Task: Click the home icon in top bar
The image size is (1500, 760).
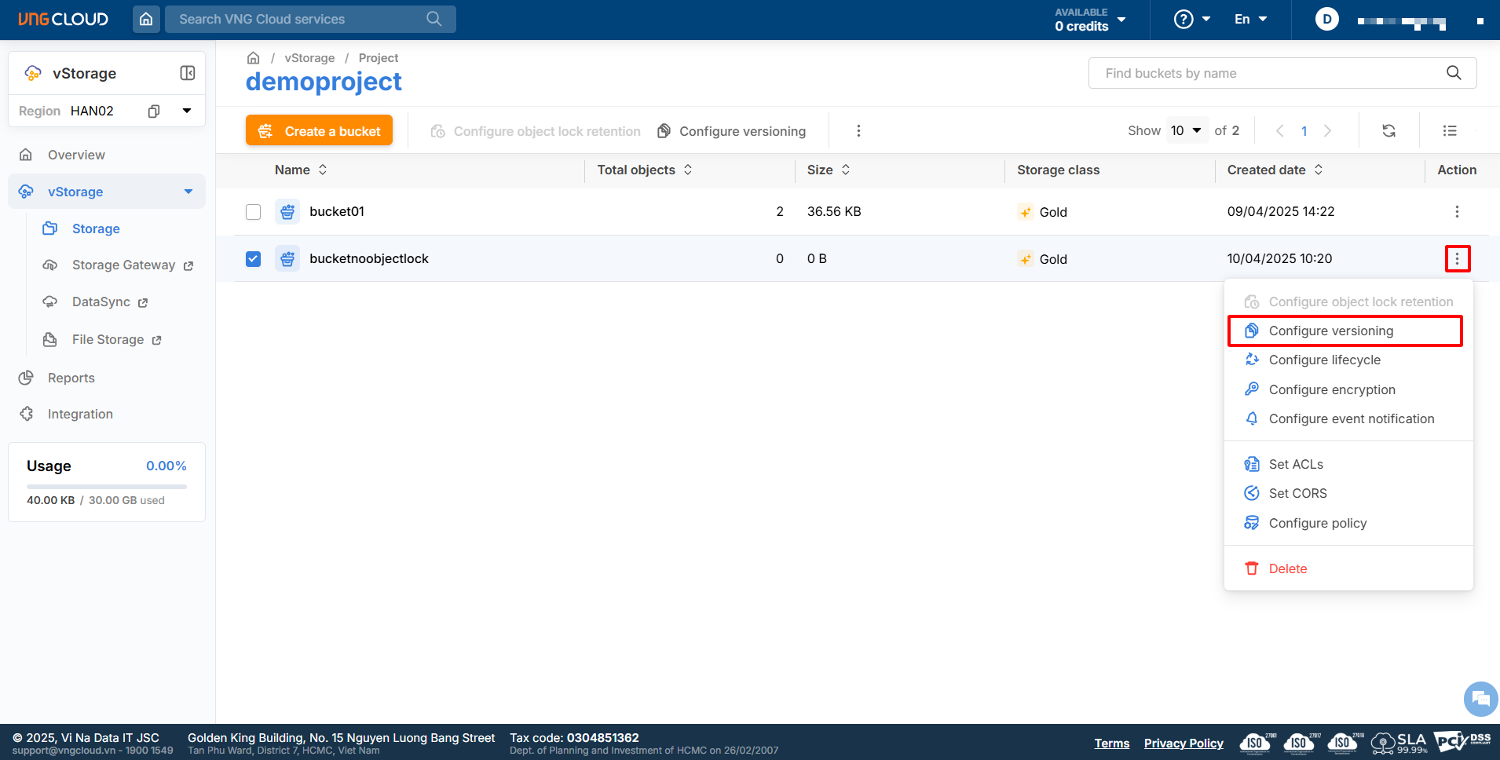Action: click(146, 19)
